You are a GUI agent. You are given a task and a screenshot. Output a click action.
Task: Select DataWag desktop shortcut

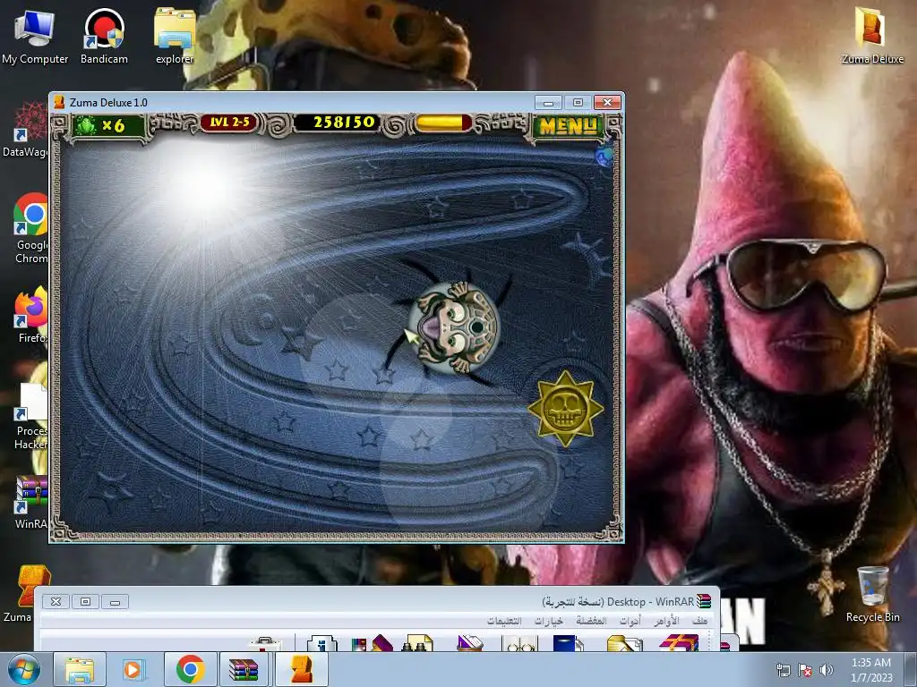pos(26,129)
